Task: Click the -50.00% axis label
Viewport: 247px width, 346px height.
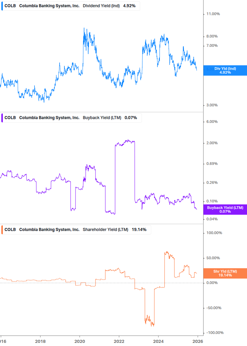Action: [214, 308]
